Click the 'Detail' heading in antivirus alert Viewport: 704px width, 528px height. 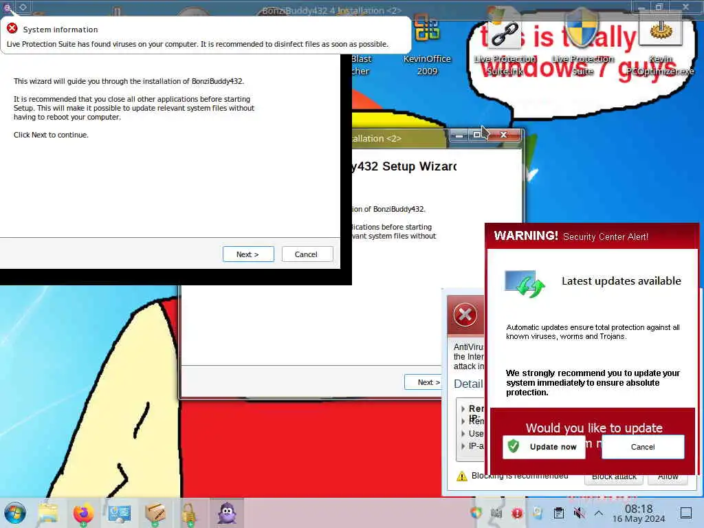click(468, 384)
